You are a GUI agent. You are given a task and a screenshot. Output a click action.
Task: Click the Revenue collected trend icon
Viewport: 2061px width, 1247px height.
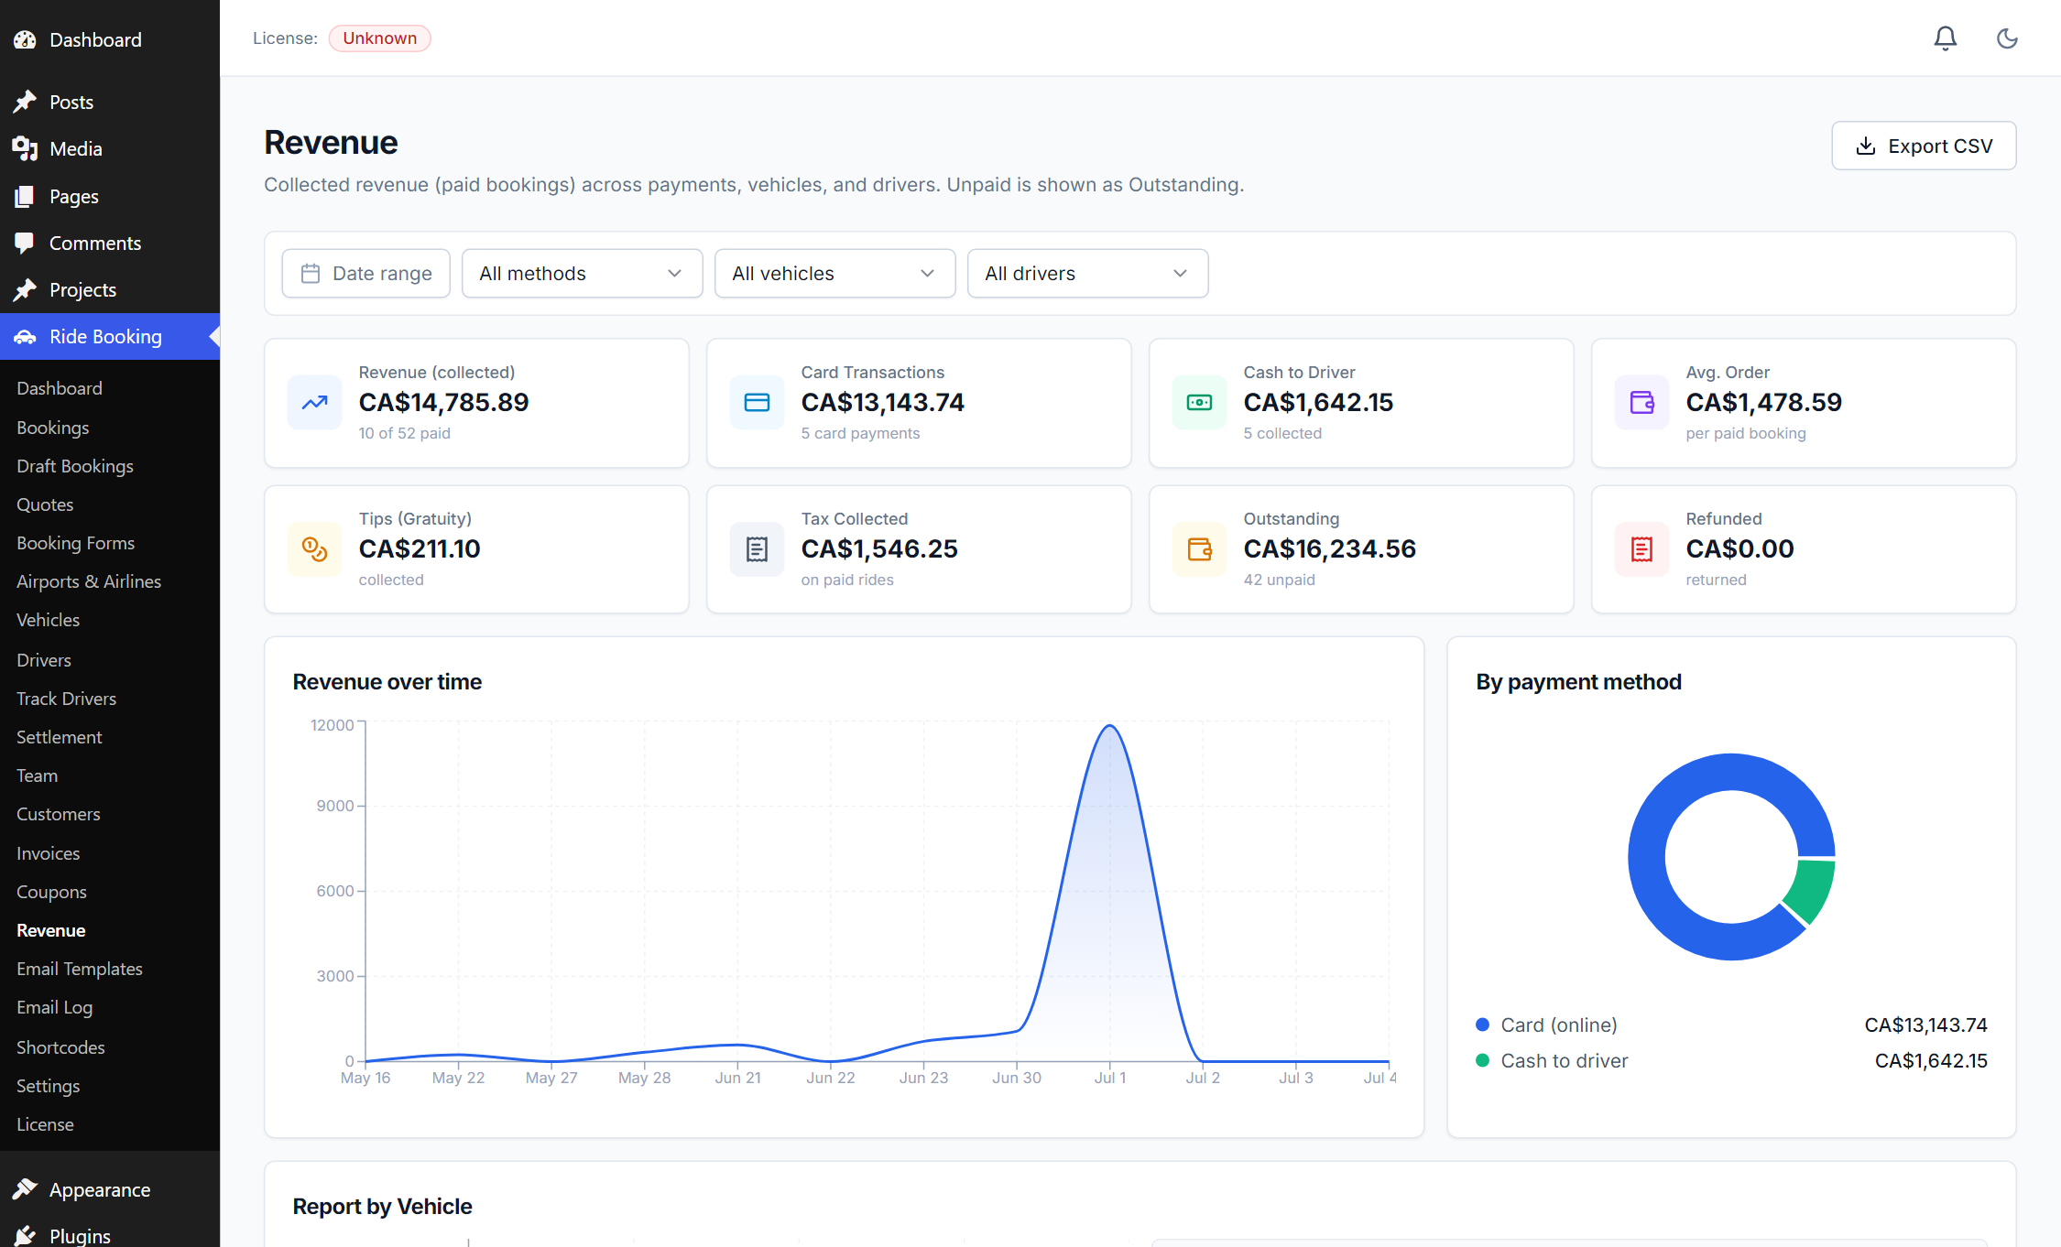pyautogui.click(x=315, y=403)
